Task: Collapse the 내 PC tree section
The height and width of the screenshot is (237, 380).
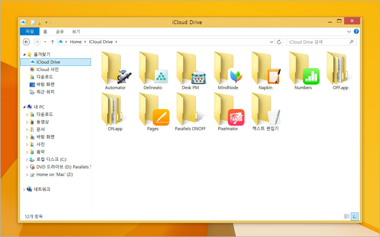Action: (24, 107)
